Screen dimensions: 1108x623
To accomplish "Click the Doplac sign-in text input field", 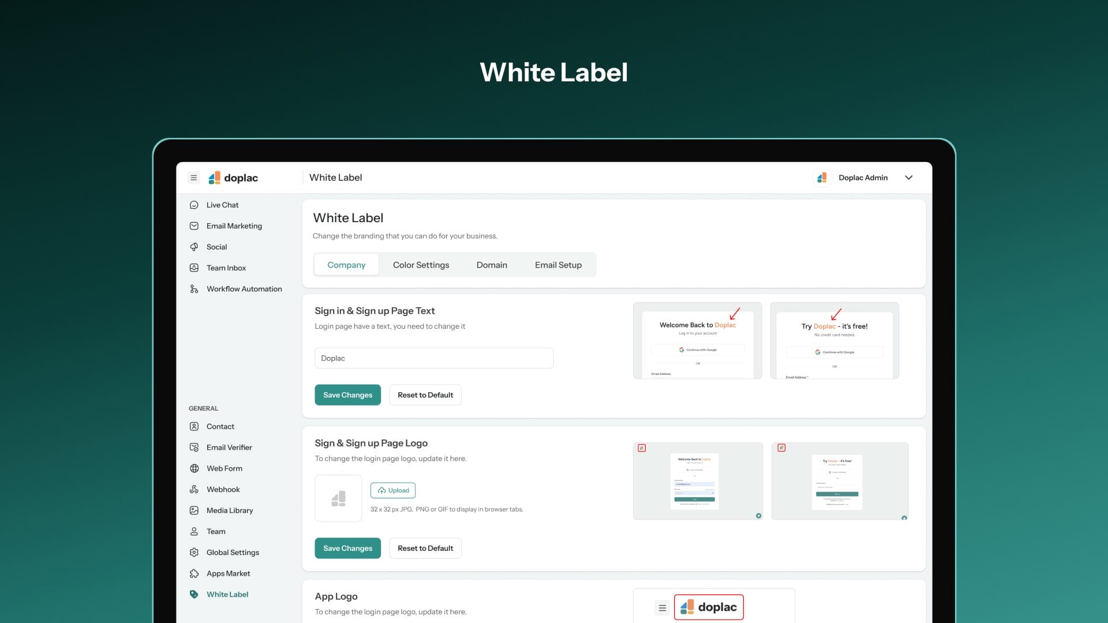I will click(x=434, y=358).
